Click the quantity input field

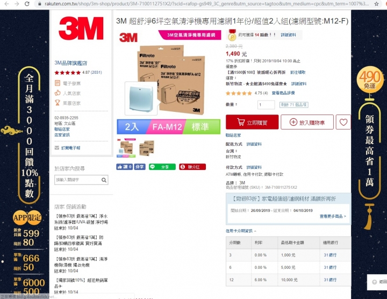click(x=266, y=105)
